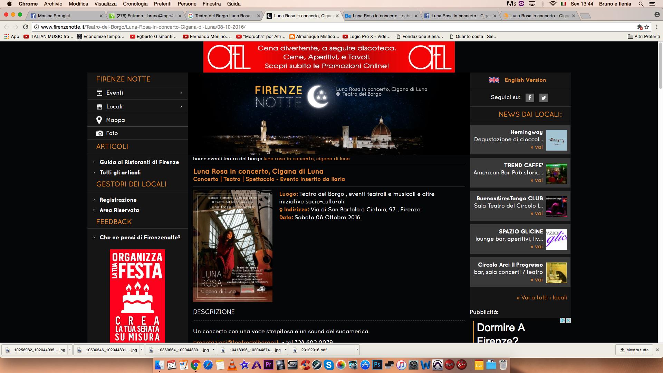Open the Hemingway news card
Screen dimensions: 663x373
[520, 140]
